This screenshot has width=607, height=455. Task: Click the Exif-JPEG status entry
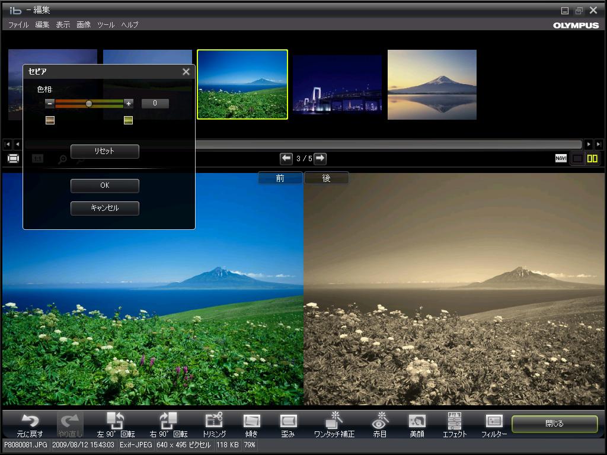coord(136,445)
